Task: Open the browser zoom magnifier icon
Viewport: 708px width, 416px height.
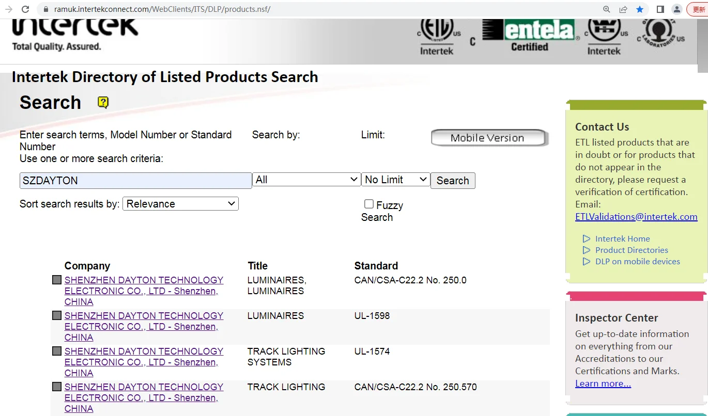Action: [607, 9]
